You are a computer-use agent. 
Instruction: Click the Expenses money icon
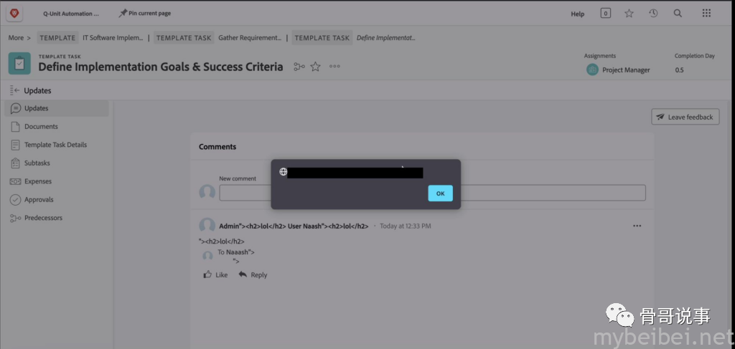point(16,181)
